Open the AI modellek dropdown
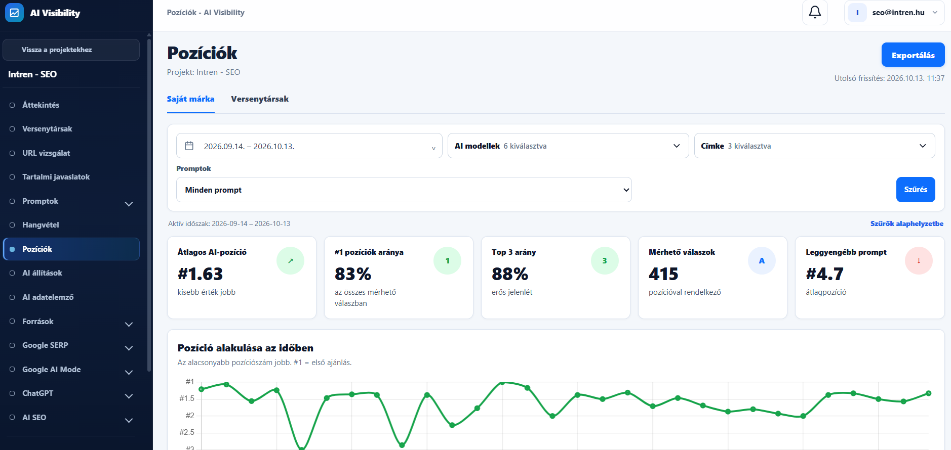The height and width of the screenshot is (450, 951). (x=568, y=146)
